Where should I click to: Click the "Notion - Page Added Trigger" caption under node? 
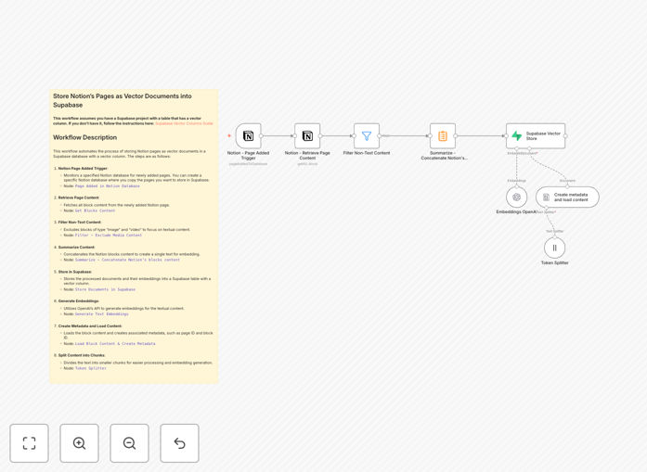click(249, 156)
